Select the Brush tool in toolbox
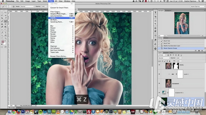This screenshot has width=206, height=115. (5, 21)
